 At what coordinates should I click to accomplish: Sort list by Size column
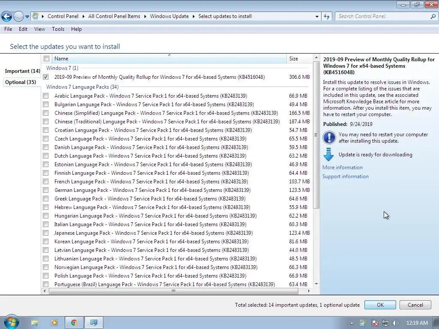point(299,58)
